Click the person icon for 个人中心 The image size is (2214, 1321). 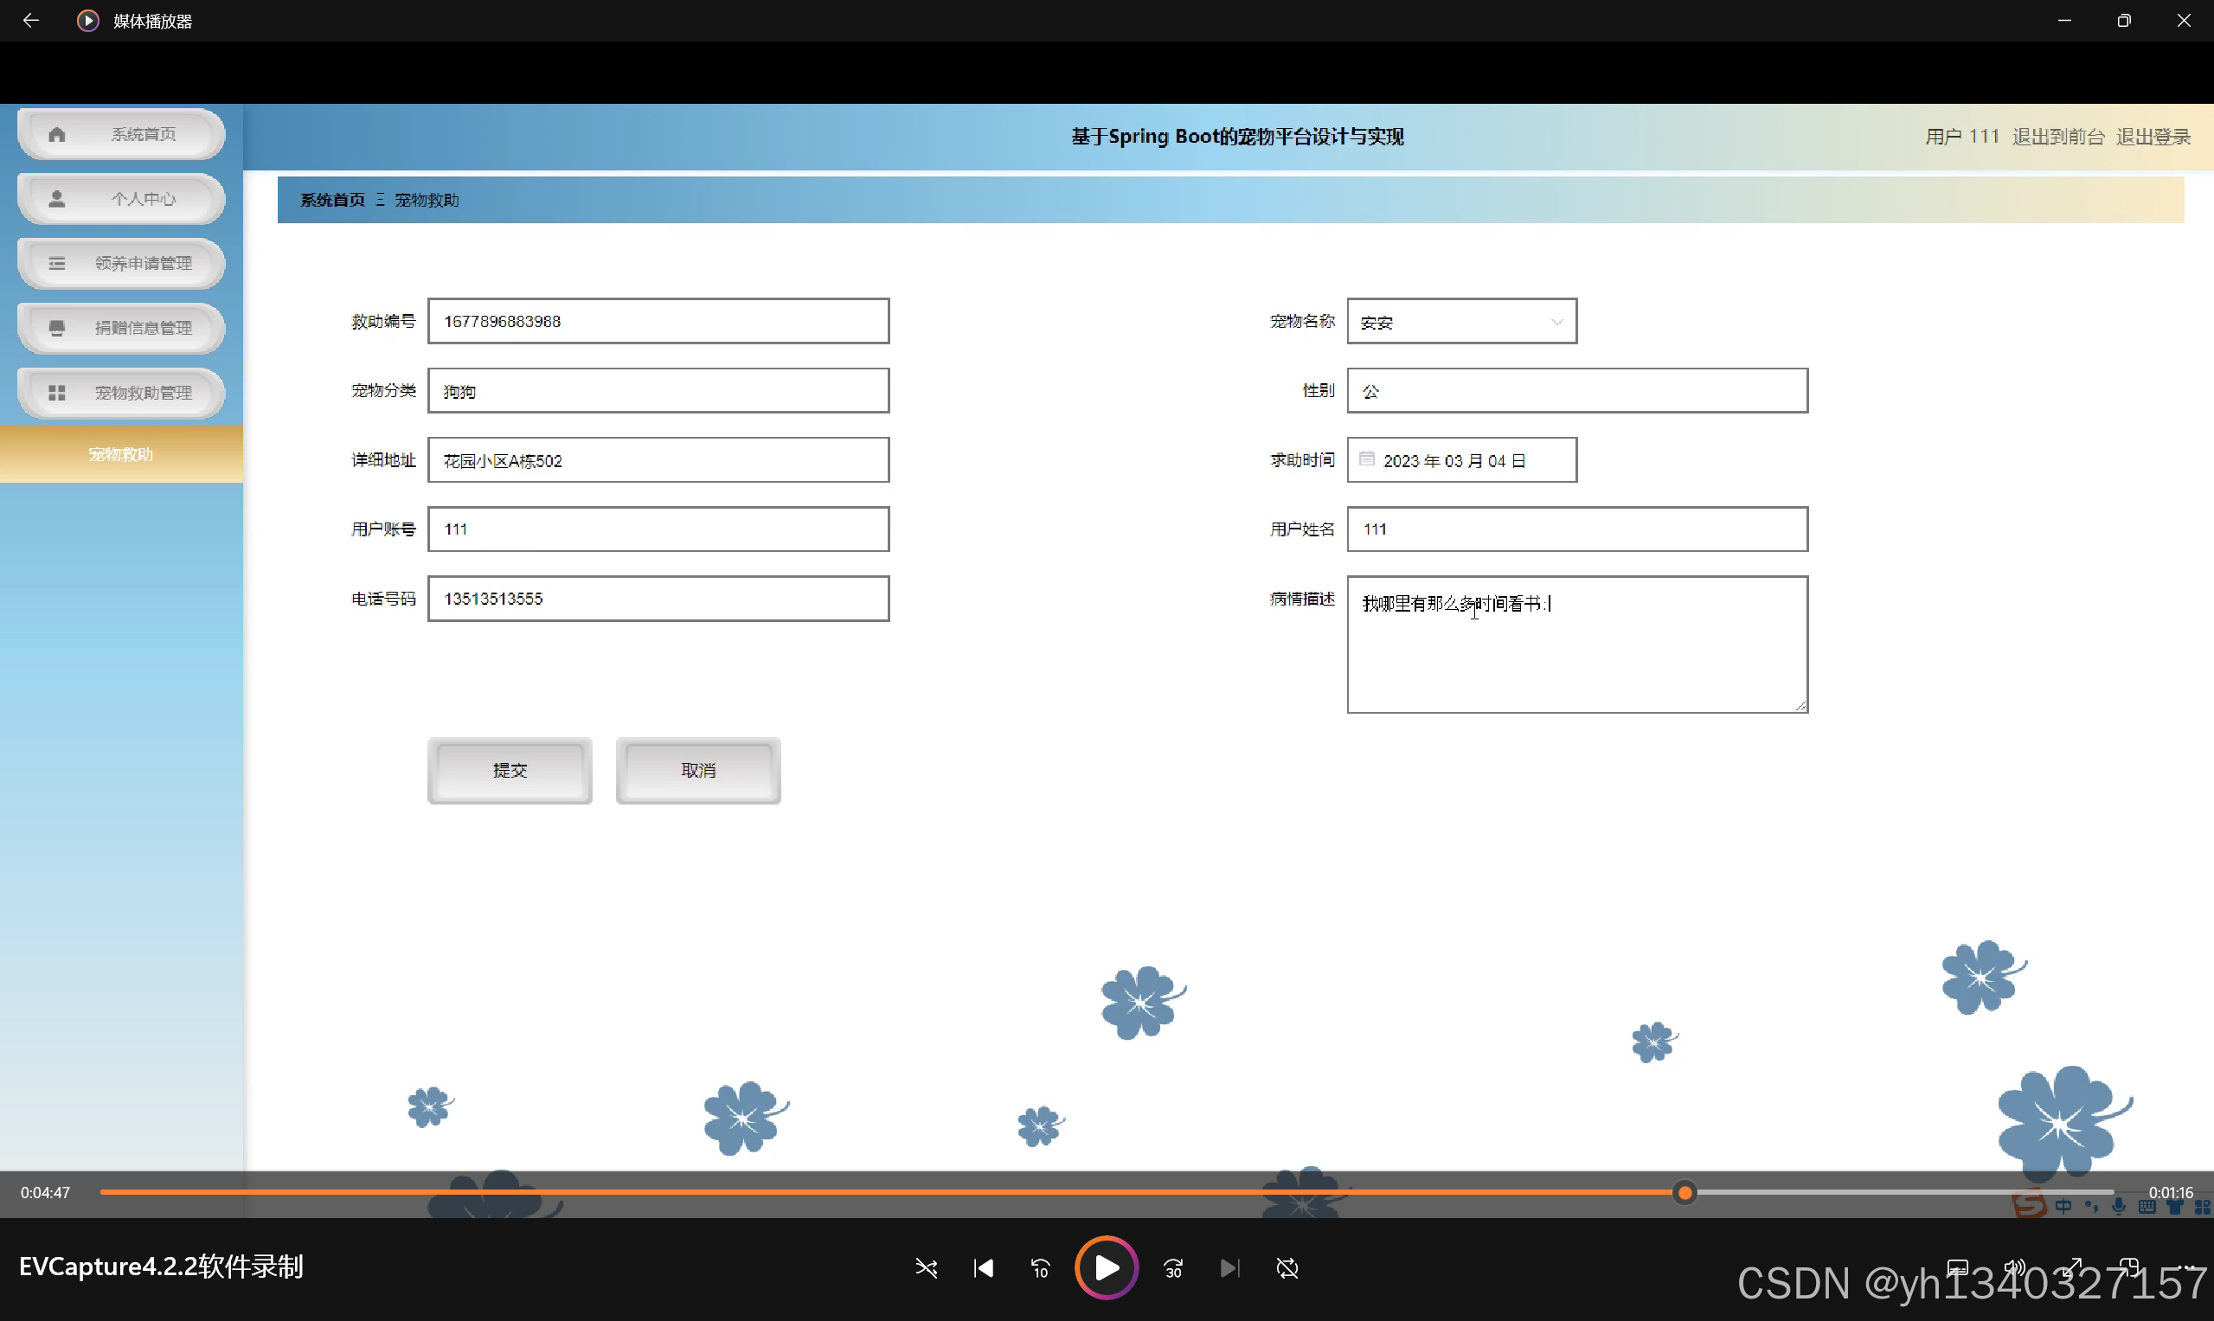coord(57,198)
